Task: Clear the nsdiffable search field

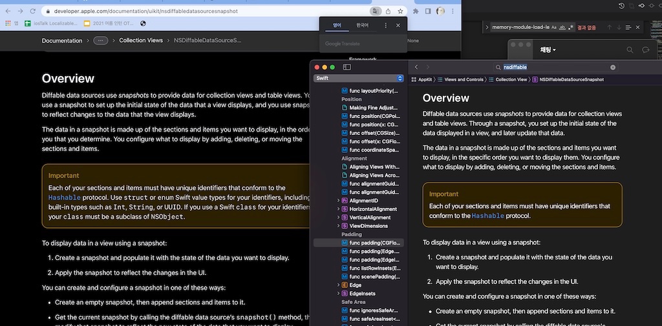Action: pos(613,67)
